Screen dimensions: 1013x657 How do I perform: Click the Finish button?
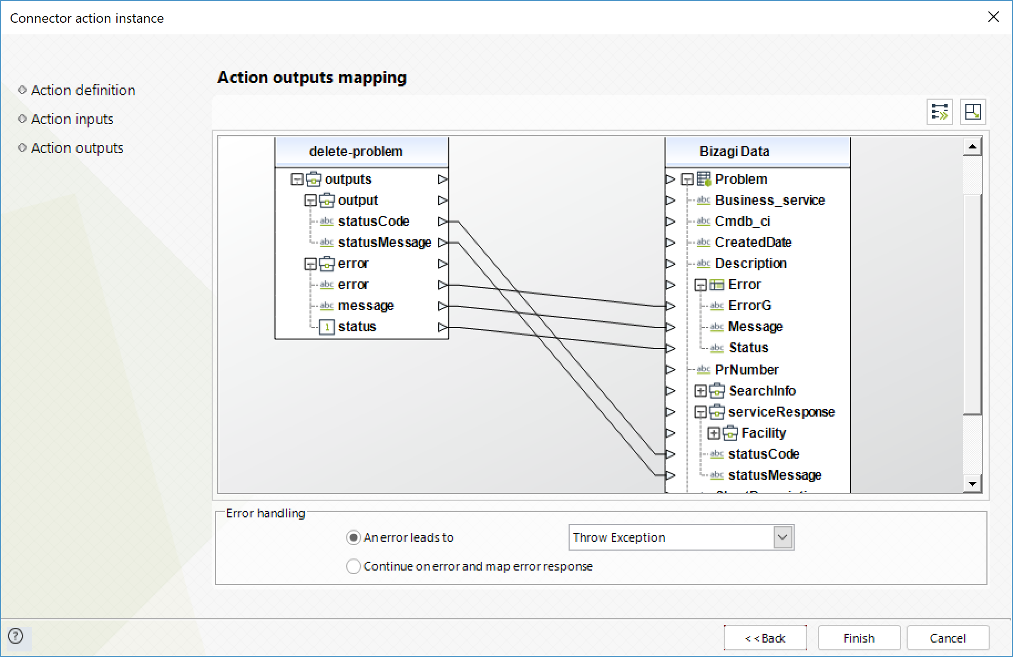(x=859, y=638)
